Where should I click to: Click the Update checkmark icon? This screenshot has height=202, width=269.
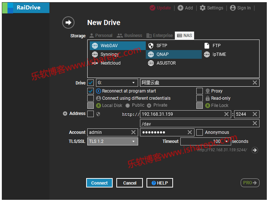[x=152, y=8]
